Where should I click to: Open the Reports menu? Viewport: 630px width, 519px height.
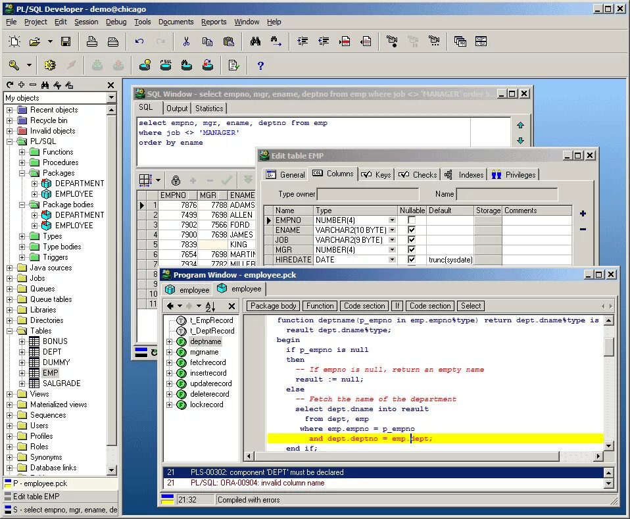coord(214,22)
